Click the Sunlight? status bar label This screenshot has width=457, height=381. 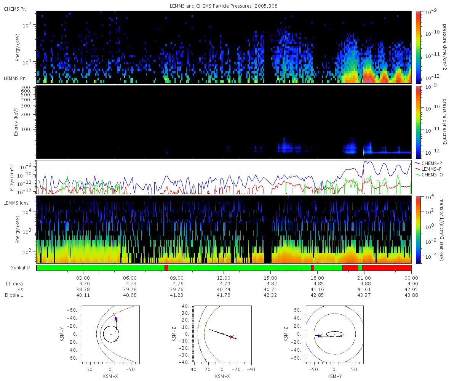tap(16, 268)
